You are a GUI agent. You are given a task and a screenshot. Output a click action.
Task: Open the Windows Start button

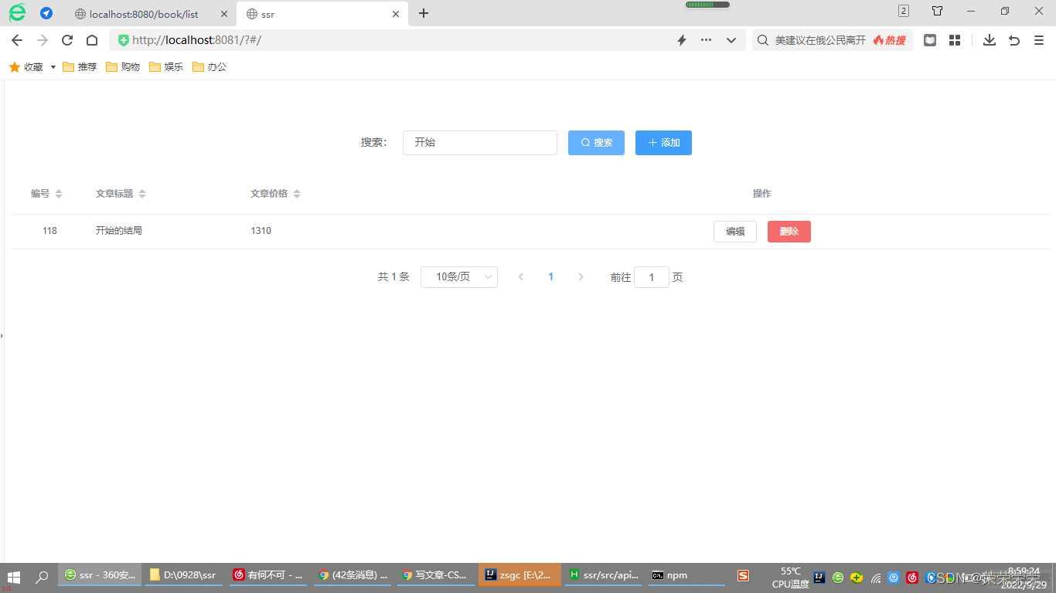13,576
